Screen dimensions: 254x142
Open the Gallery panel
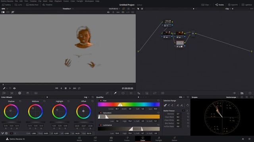coord(6,5)
